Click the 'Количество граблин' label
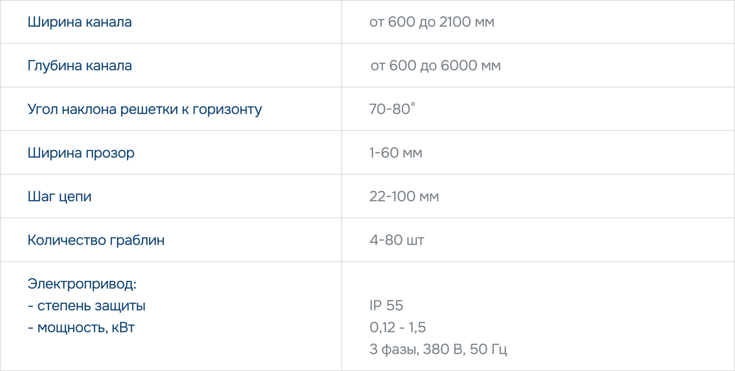Viewport: 735px width, 371px height. click(x=96, y=240)
